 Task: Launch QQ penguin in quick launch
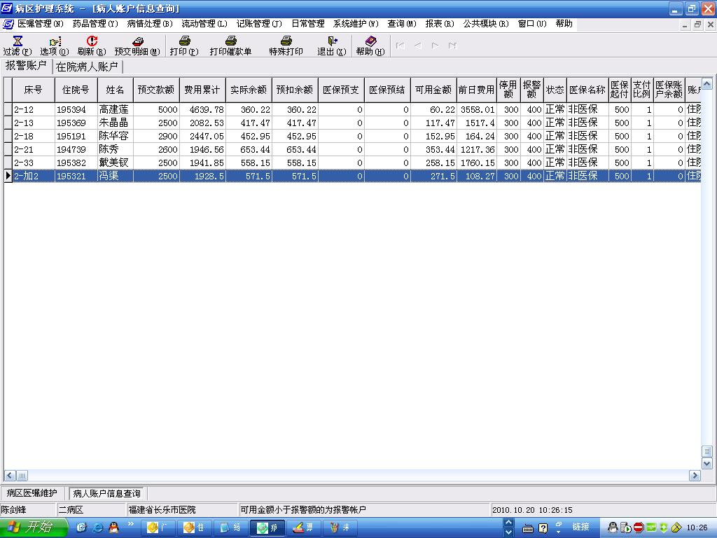[113, 527]
